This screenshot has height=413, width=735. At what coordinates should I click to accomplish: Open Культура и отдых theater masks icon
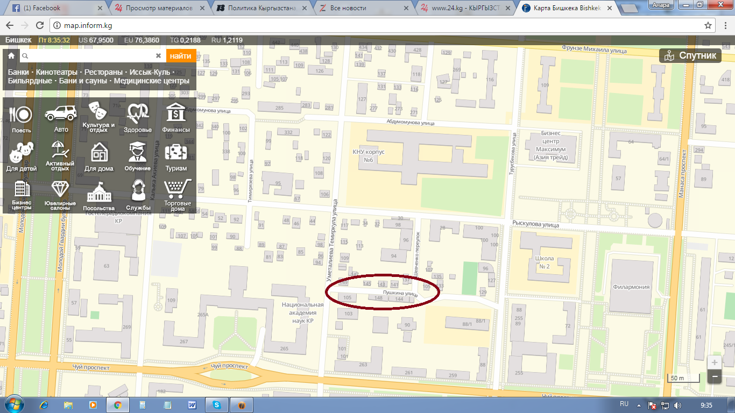tap(98, 112)
